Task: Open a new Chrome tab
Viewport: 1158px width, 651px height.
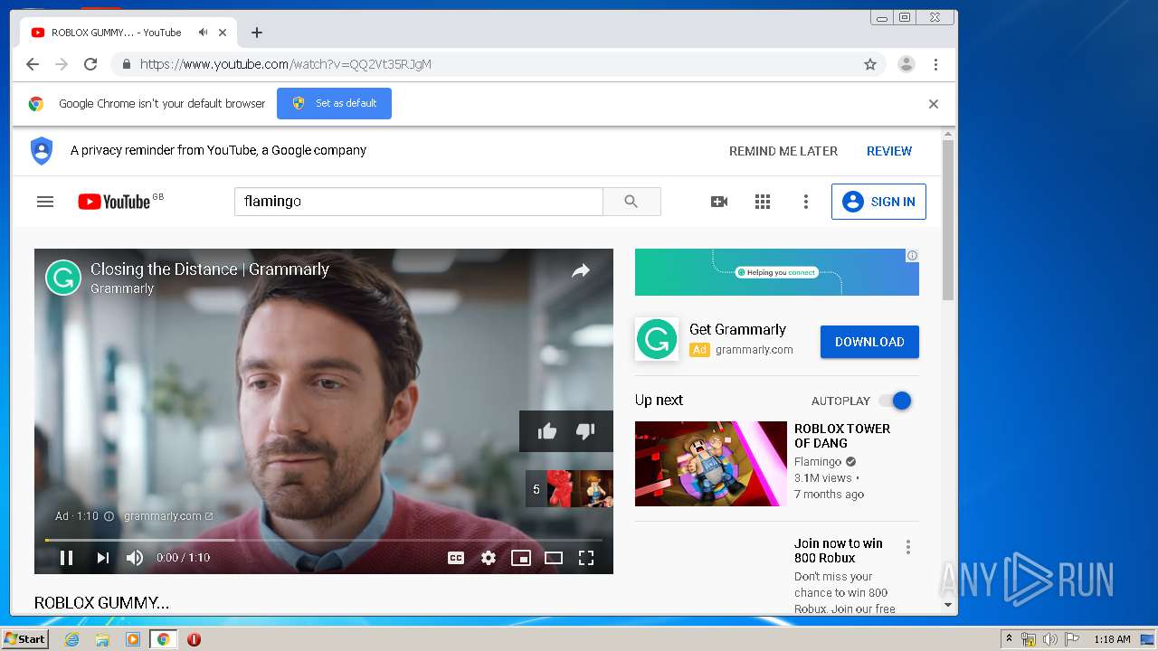Action: point(257,33)
